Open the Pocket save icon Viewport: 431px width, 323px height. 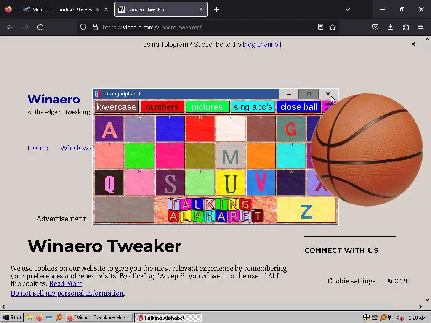coord(375,27)
